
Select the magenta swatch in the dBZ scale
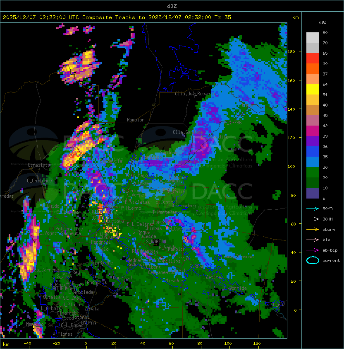313,131
